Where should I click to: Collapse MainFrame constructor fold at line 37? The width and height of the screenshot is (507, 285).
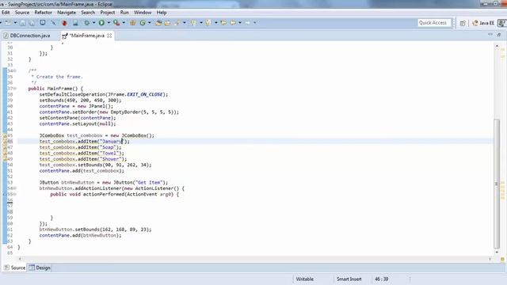15,89
